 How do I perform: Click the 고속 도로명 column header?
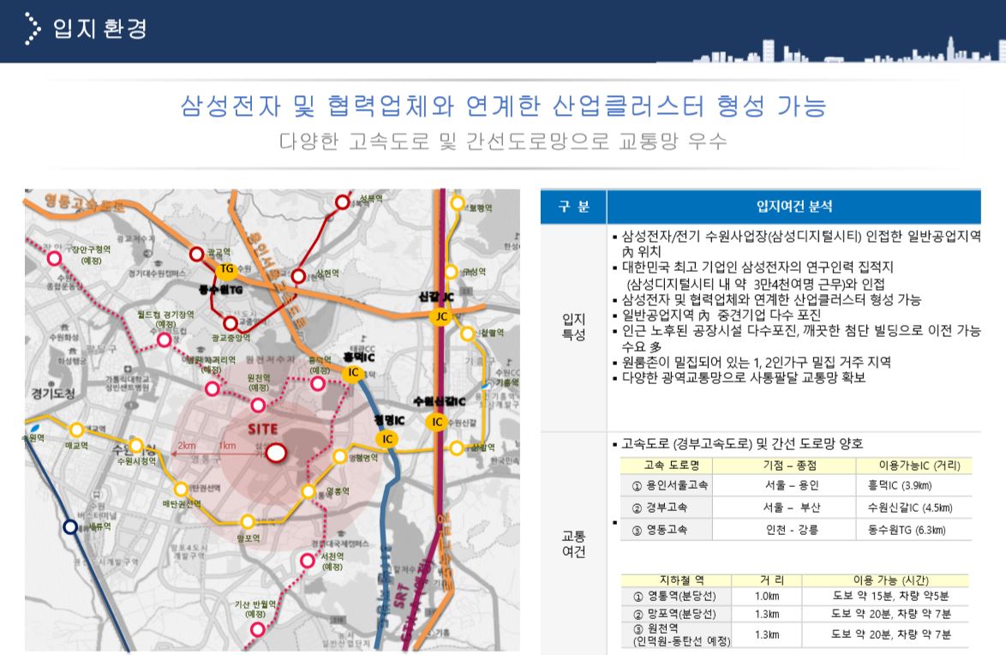point(667,466)
